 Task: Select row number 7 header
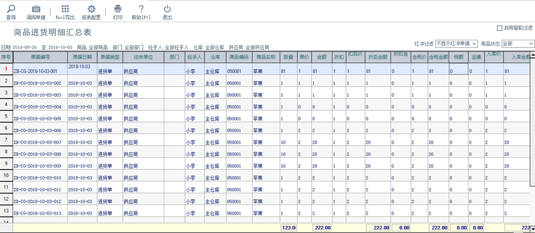point(7,140)
